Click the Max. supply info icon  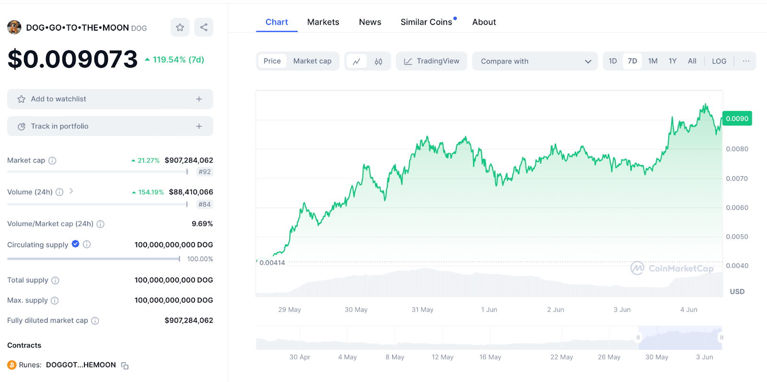point(55,301)
